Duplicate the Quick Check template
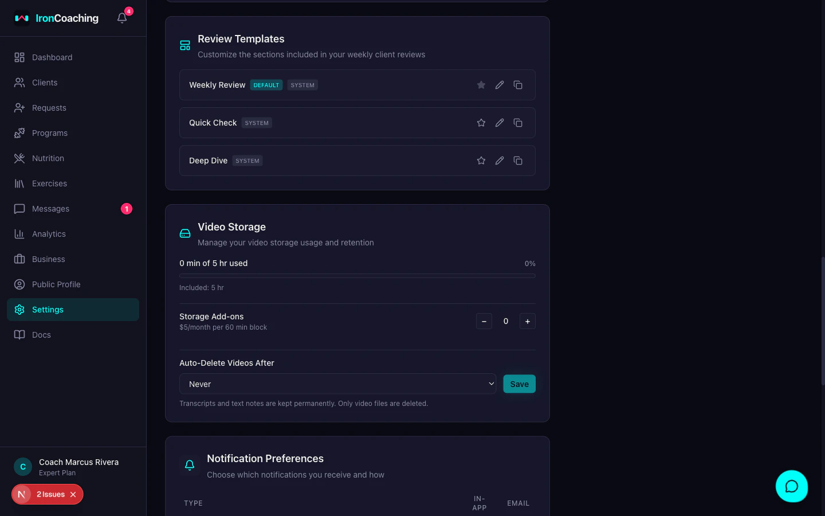 (517, 123)
